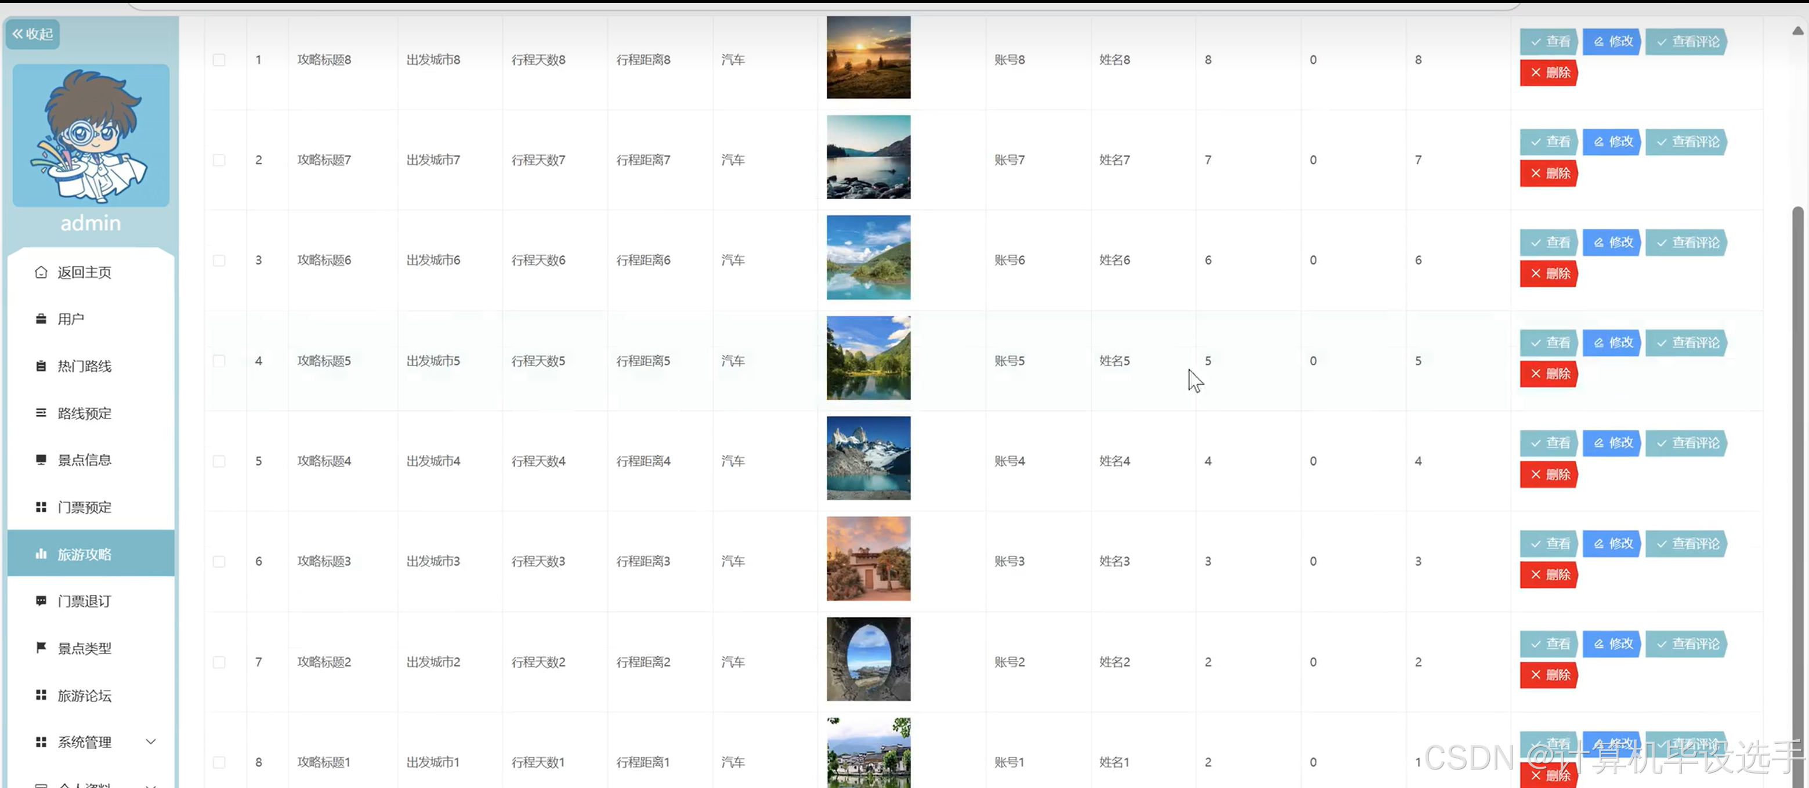The width and height of the screenshot is (1809, 788).
Task: Open the sunset thumbnail in row 攻略标题8
Action: pyautogui.click(x=868, y=57)
